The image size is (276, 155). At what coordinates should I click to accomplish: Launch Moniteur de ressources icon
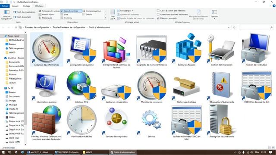pyautogui.click(x=151, y=86)
